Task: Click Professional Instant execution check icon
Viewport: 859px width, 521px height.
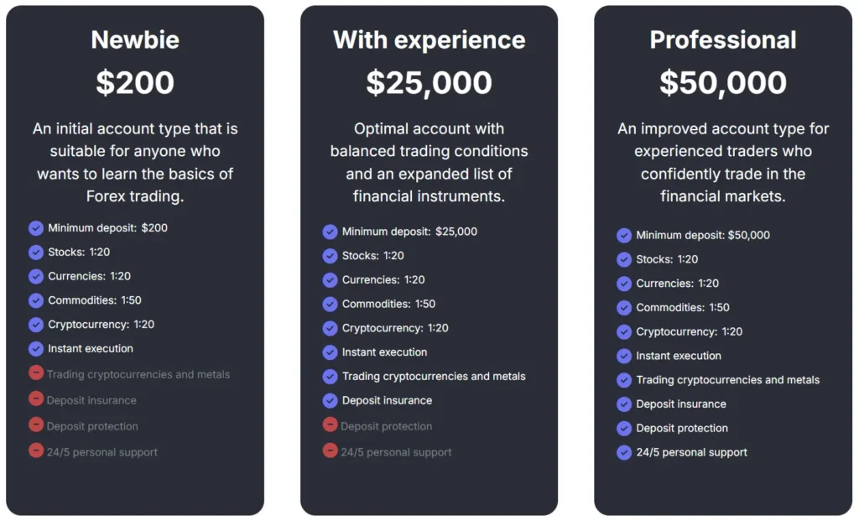Action: (x=624, y=356)
